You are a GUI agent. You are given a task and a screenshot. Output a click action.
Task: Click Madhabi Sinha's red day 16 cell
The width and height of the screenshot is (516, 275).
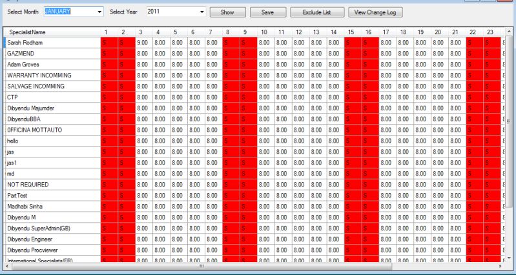click(x=370, y=207)
